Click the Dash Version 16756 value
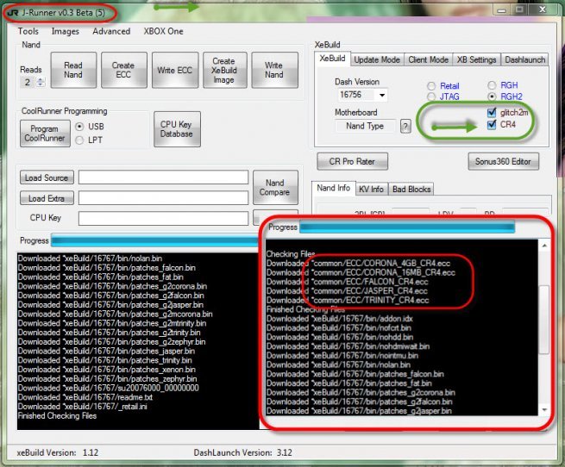 pos(350,95)
